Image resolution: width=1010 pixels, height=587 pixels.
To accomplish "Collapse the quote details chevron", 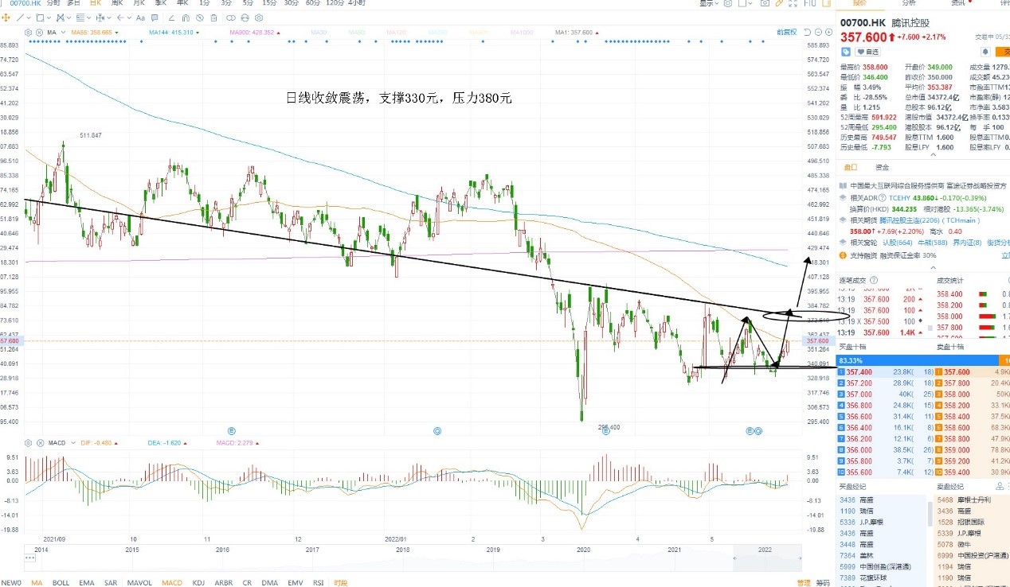I will (934, 155).
